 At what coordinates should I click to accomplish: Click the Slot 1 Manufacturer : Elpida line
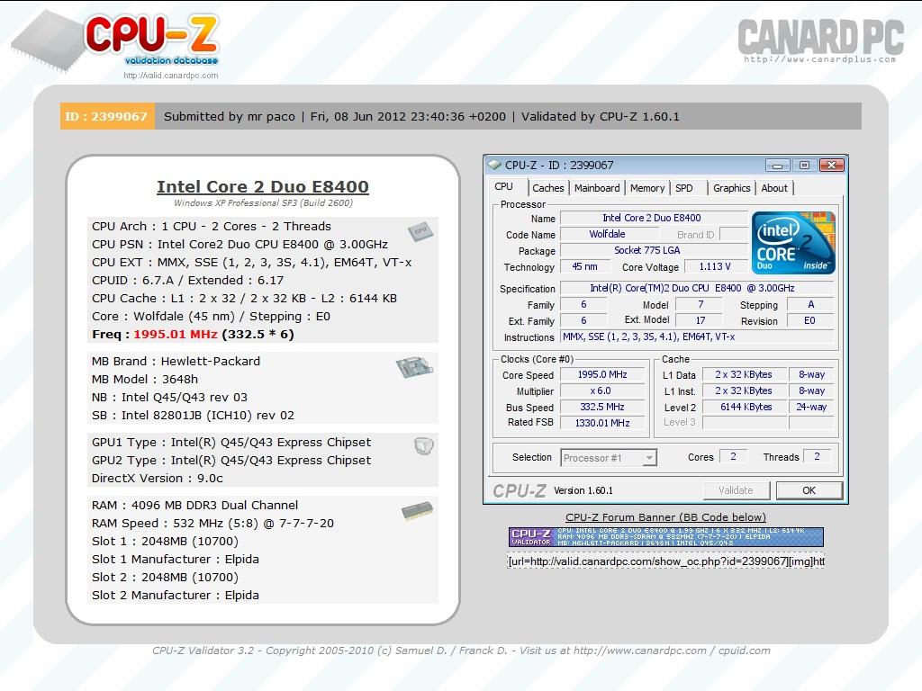tap(176, 559)
